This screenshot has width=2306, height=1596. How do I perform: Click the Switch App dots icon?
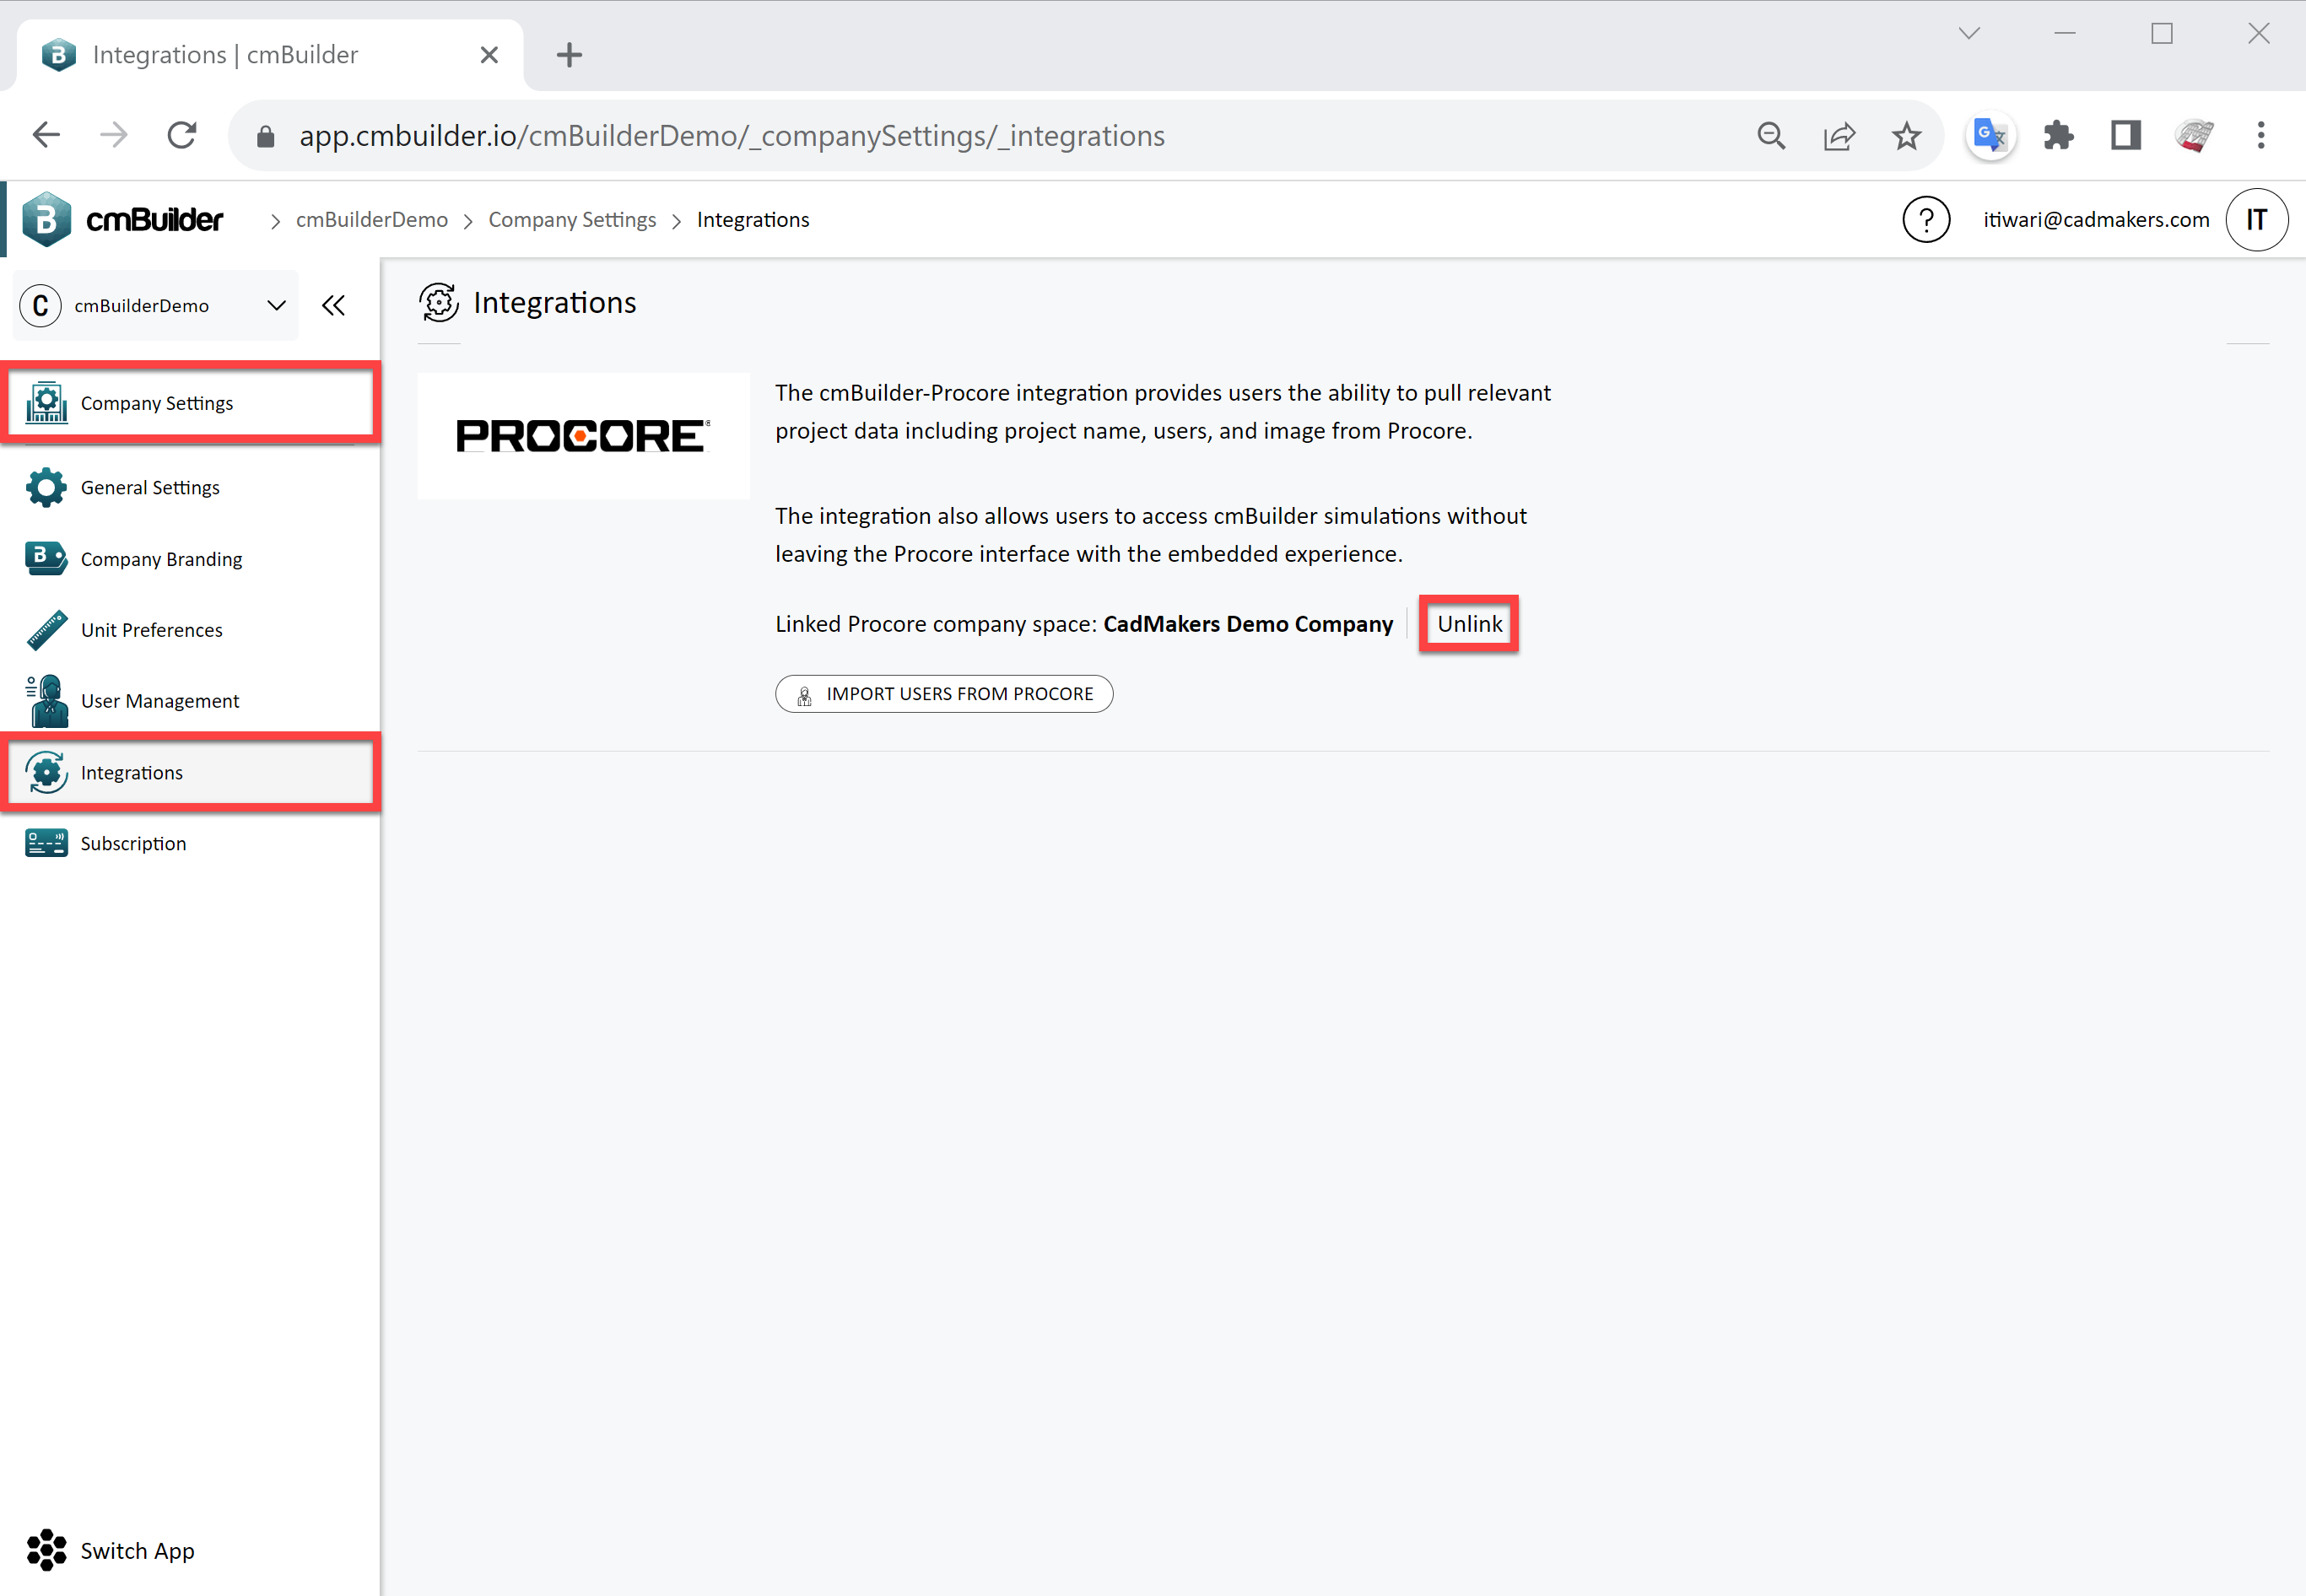click(x=47, y=1550)
